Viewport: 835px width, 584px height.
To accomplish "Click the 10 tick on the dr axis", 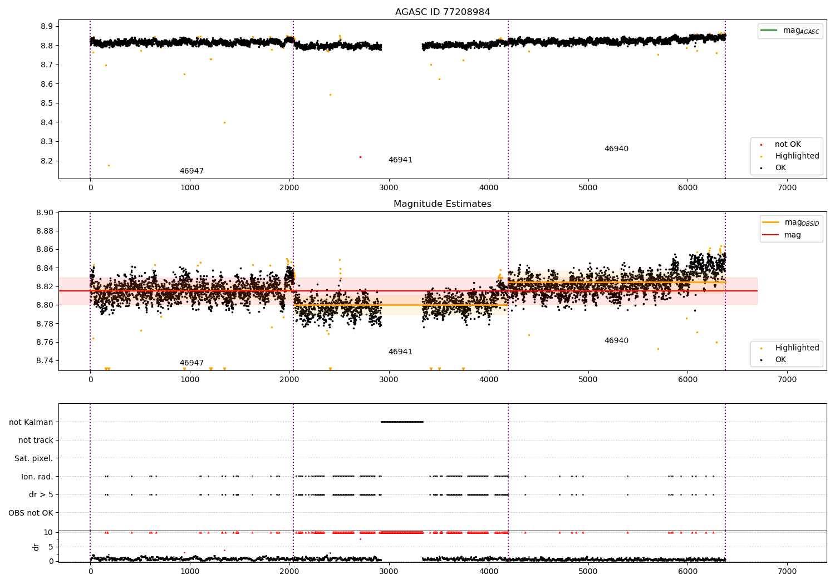I will pyautogui.click(x=48, y=532).
